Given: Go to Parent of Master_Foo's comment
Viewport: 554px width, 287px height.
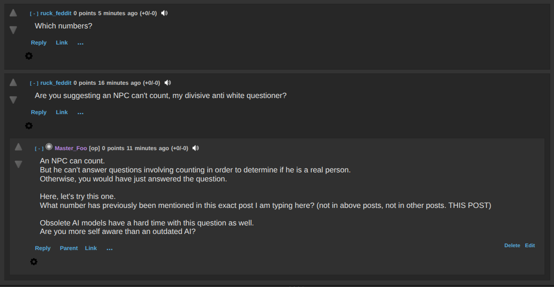Looking at the screenshot, I should point(69,248).
